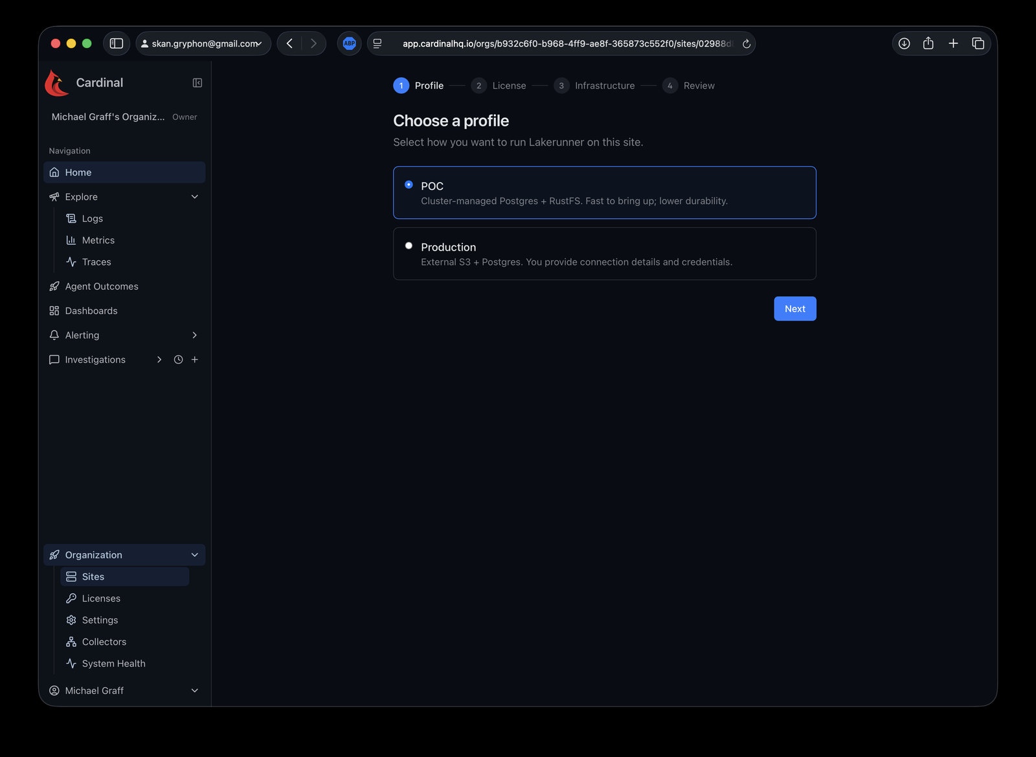Go forward with browser forward arrow
This screenshot has width=1036, height=757.
click(313, 43)
